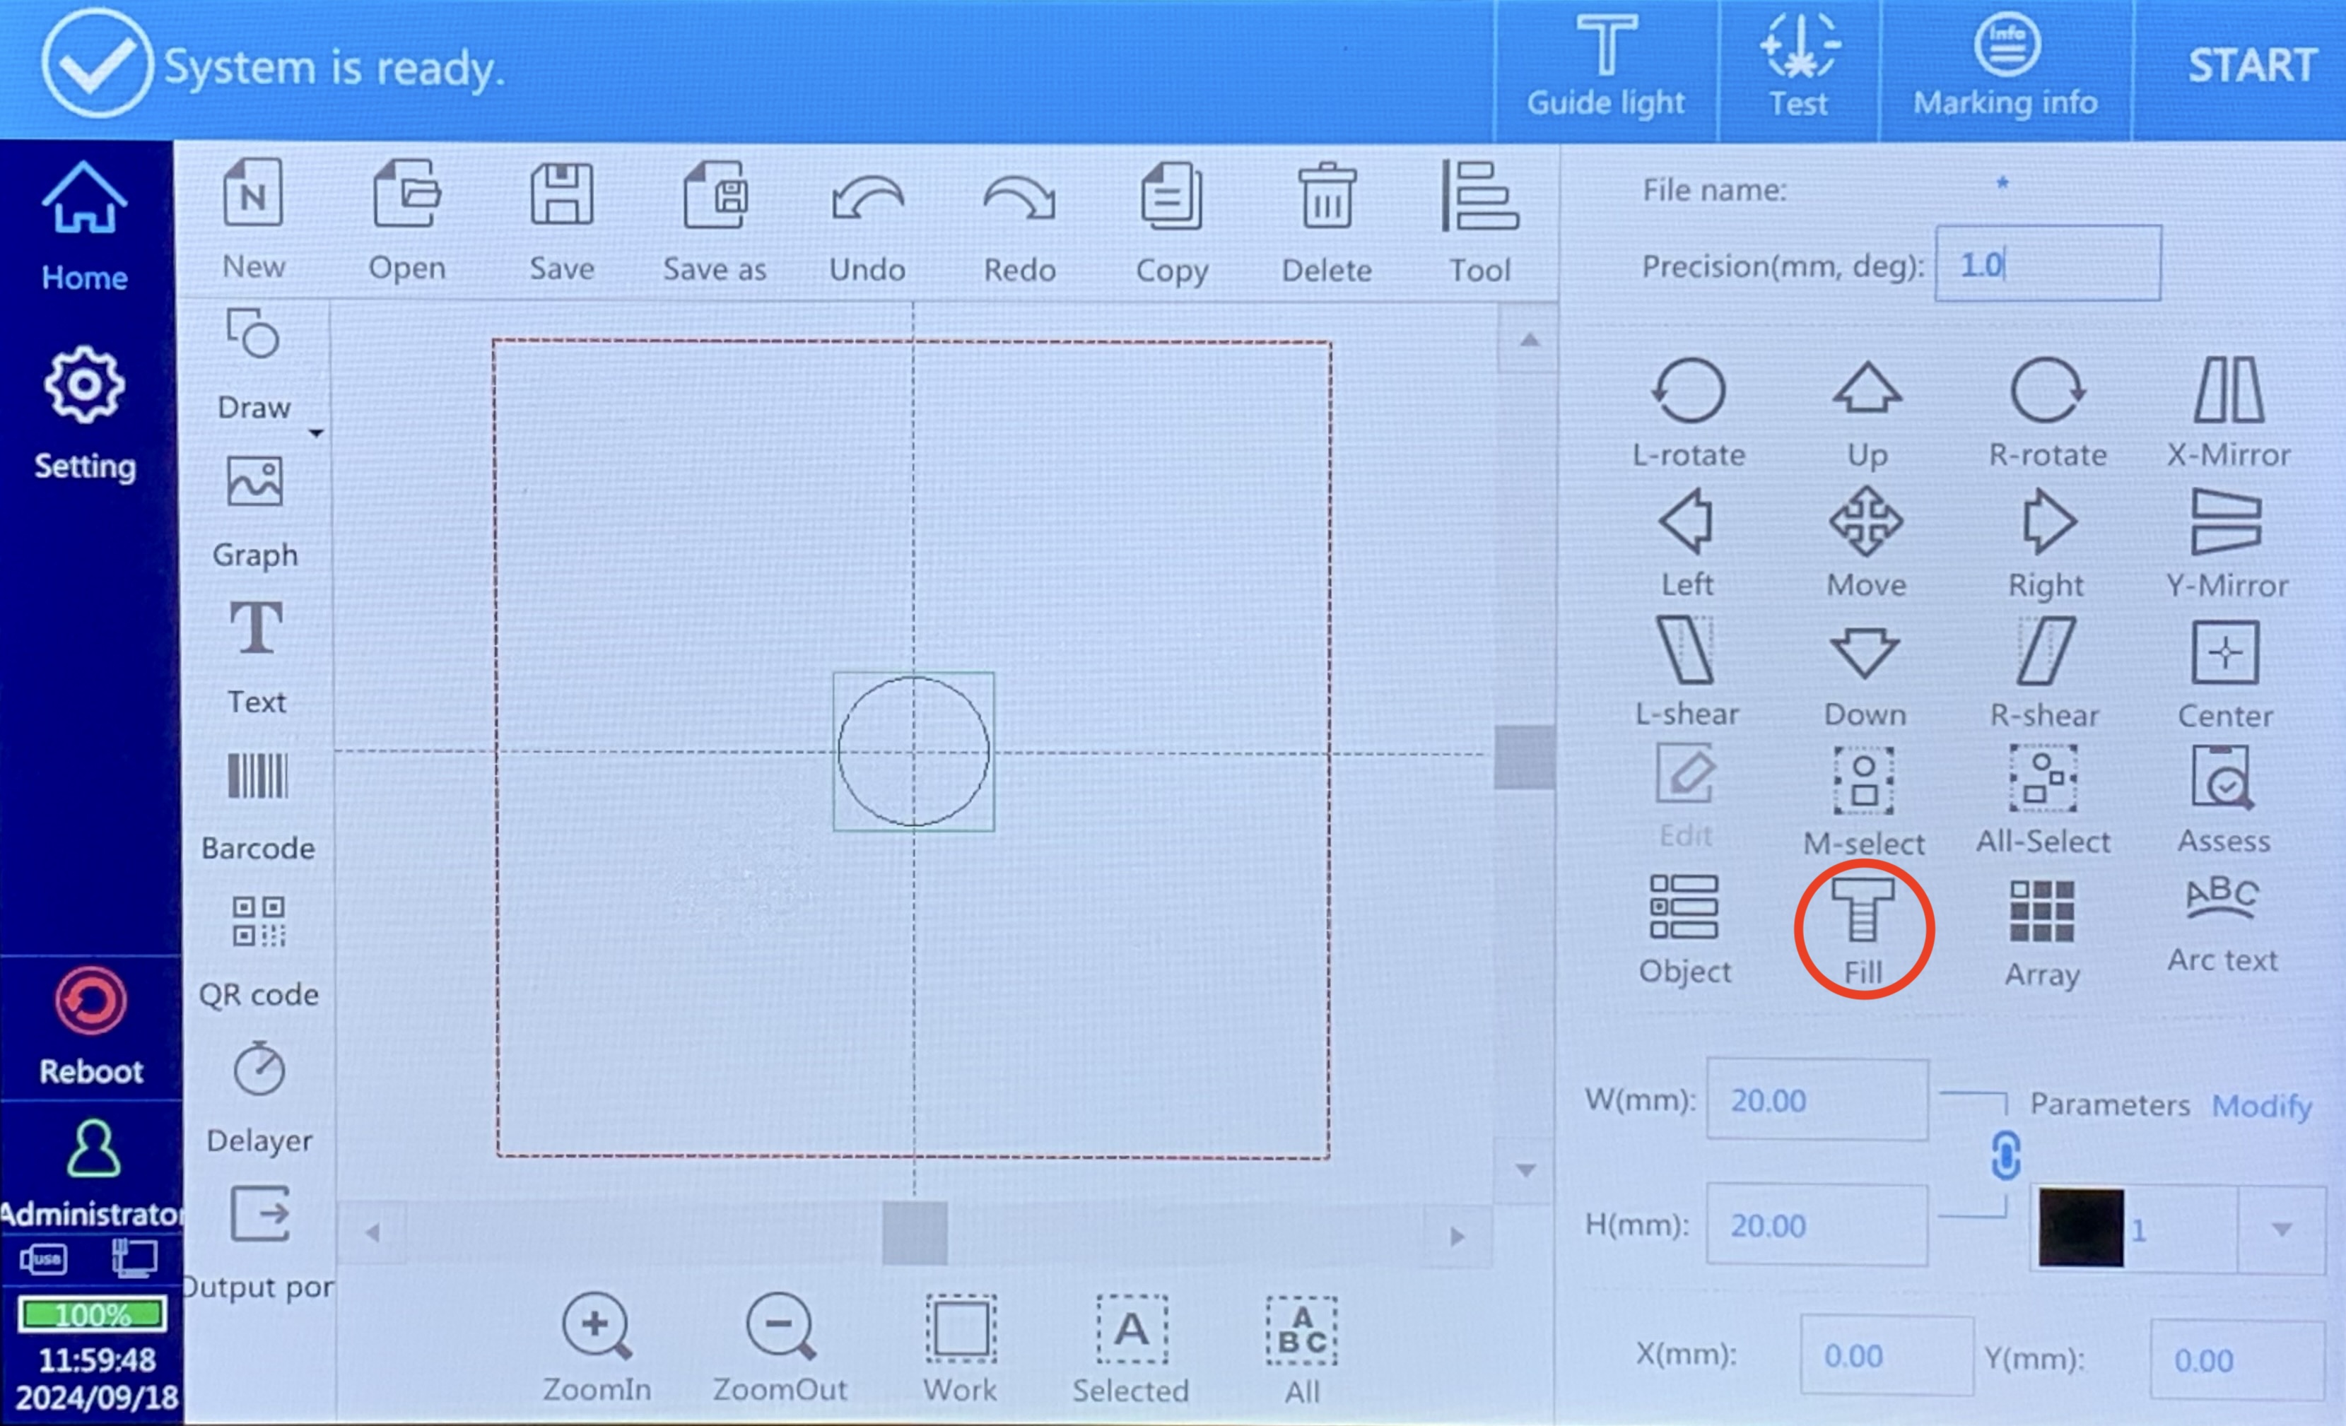Click the H(mm) height field

pyautogui.click(x=1817, y=1224)
